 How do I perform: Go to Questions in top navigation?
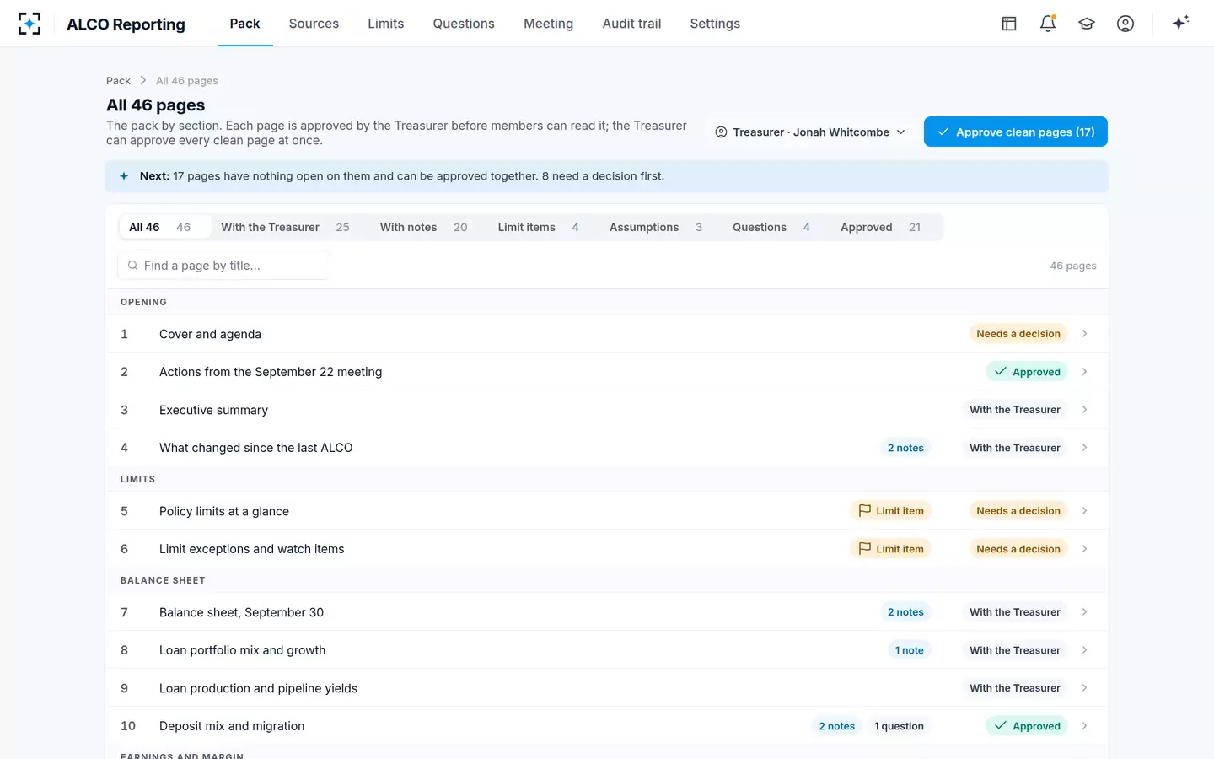coord(464,24)
